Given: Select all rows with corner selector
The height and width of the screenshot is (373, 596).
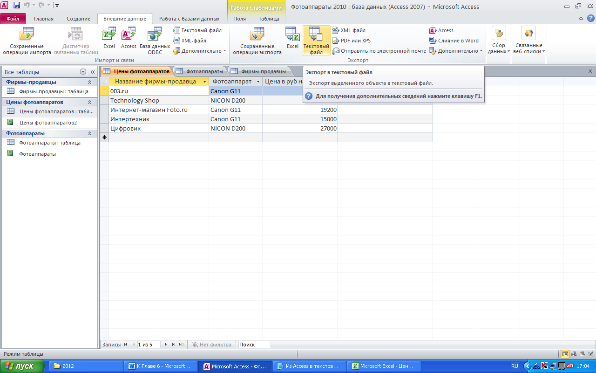Looking at the screenshot, I should tap(104, 82).
